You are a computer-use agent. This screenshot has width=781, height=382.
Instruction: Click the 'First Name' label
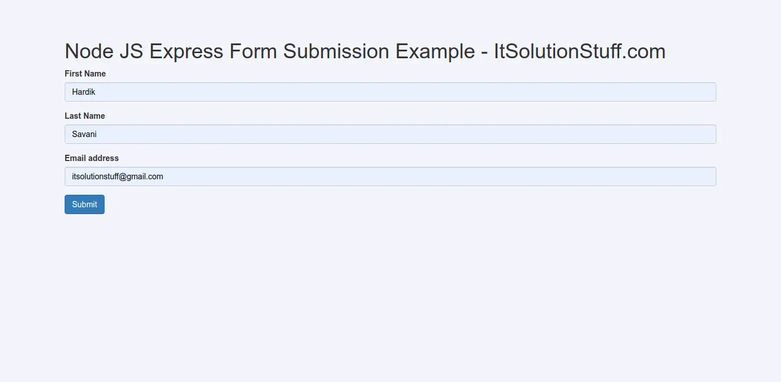tap(85, 74)
